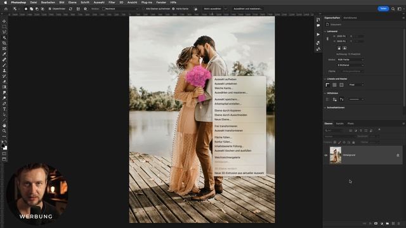Select the Clone Stamp tool
Viewport: 406px width, 228px height.
point(4,70)
